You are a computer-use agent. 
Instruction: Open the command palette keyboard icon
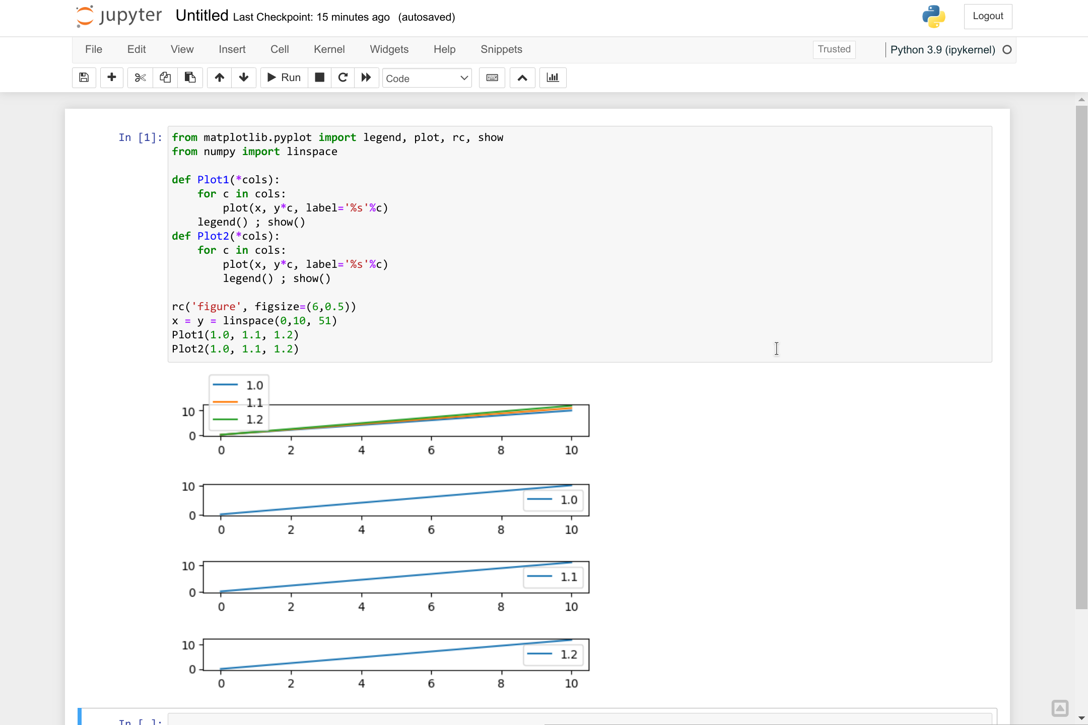click(492, 78)
